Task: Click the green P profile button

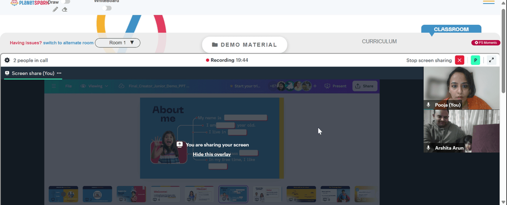Action: coord(476,60)
